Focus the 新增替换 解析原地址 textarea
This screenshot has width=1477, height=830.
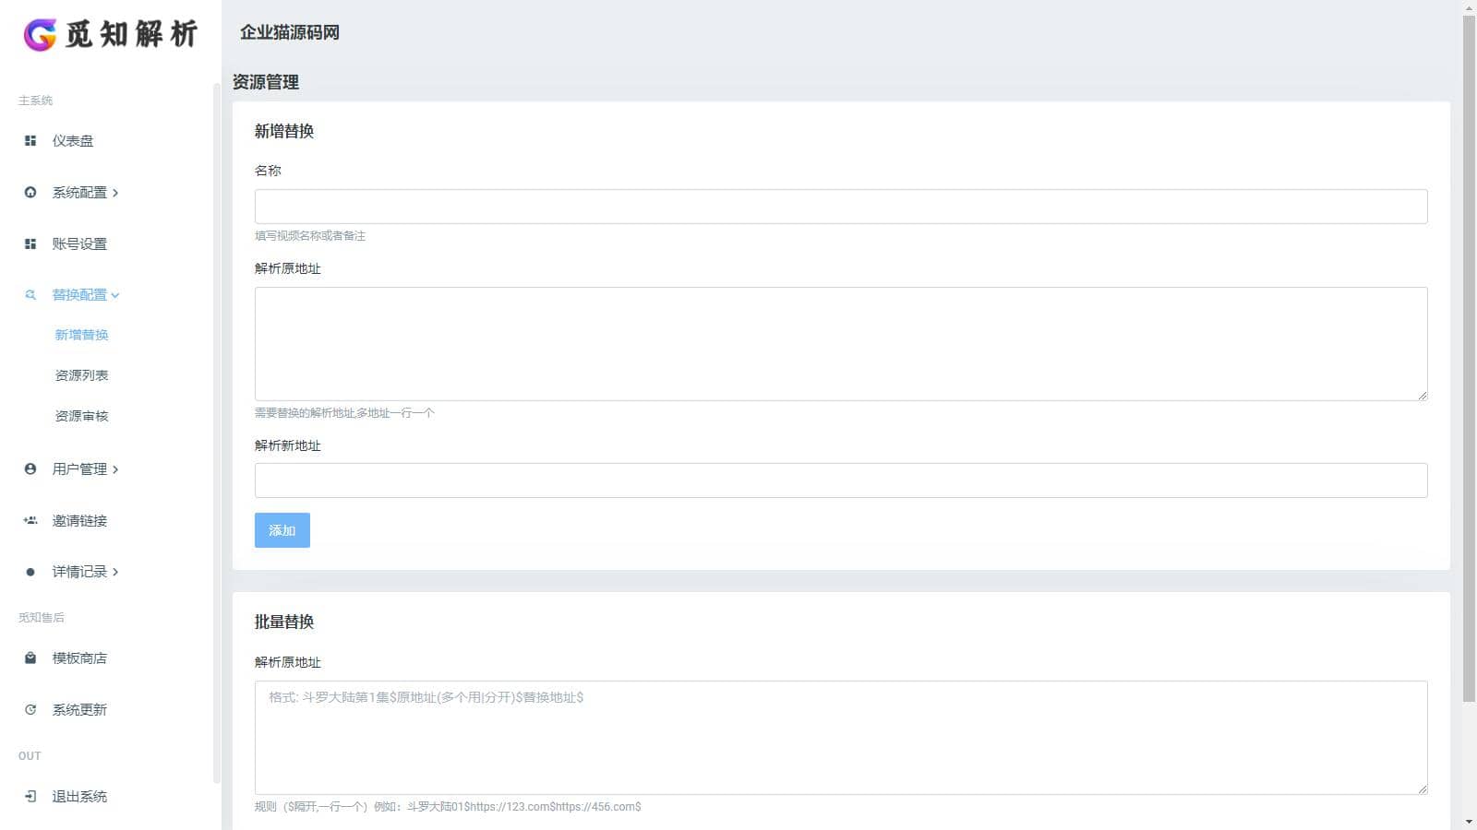841,344
